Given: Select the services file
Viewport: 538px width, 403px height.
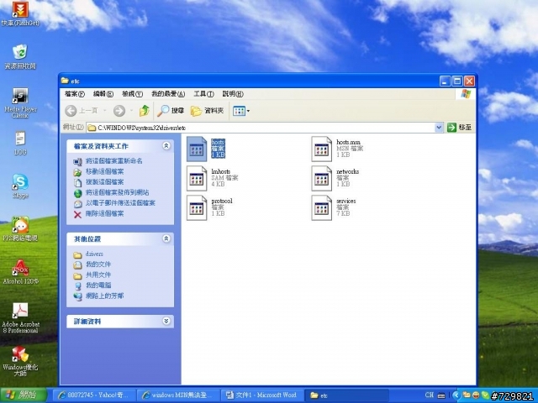Looking at the screenshot, I should [334, 207].
